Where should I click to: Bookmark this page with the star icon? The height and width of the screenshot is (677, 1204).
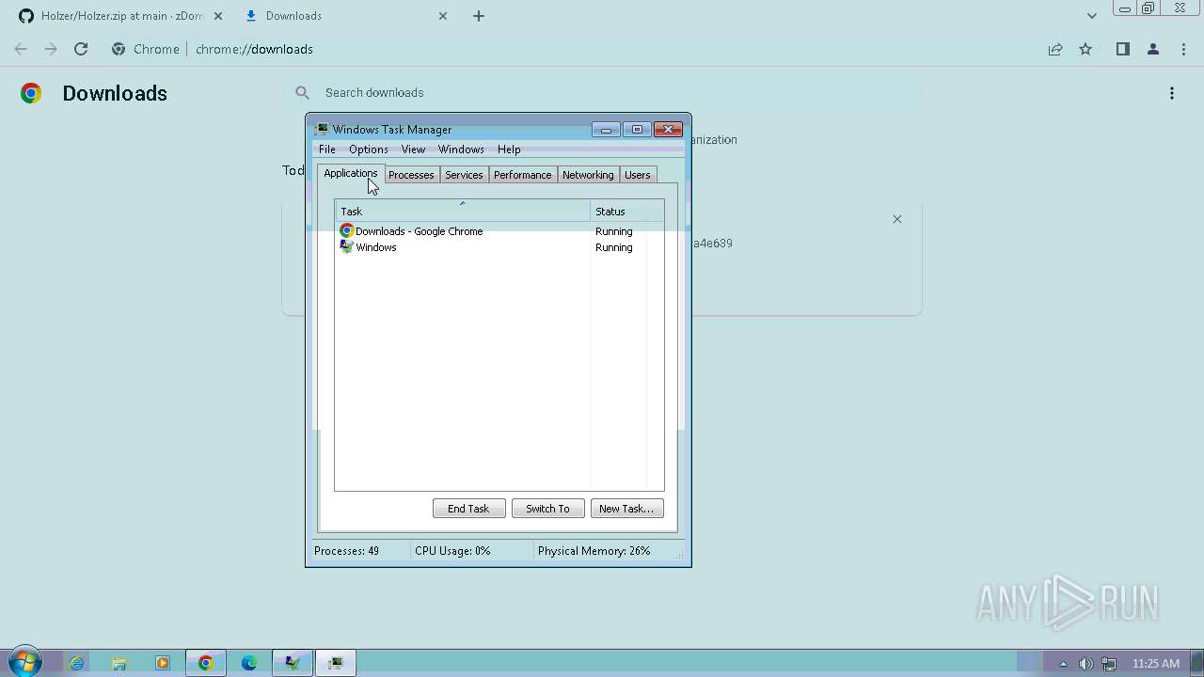pyautogui.click(x=1085, y=49)
